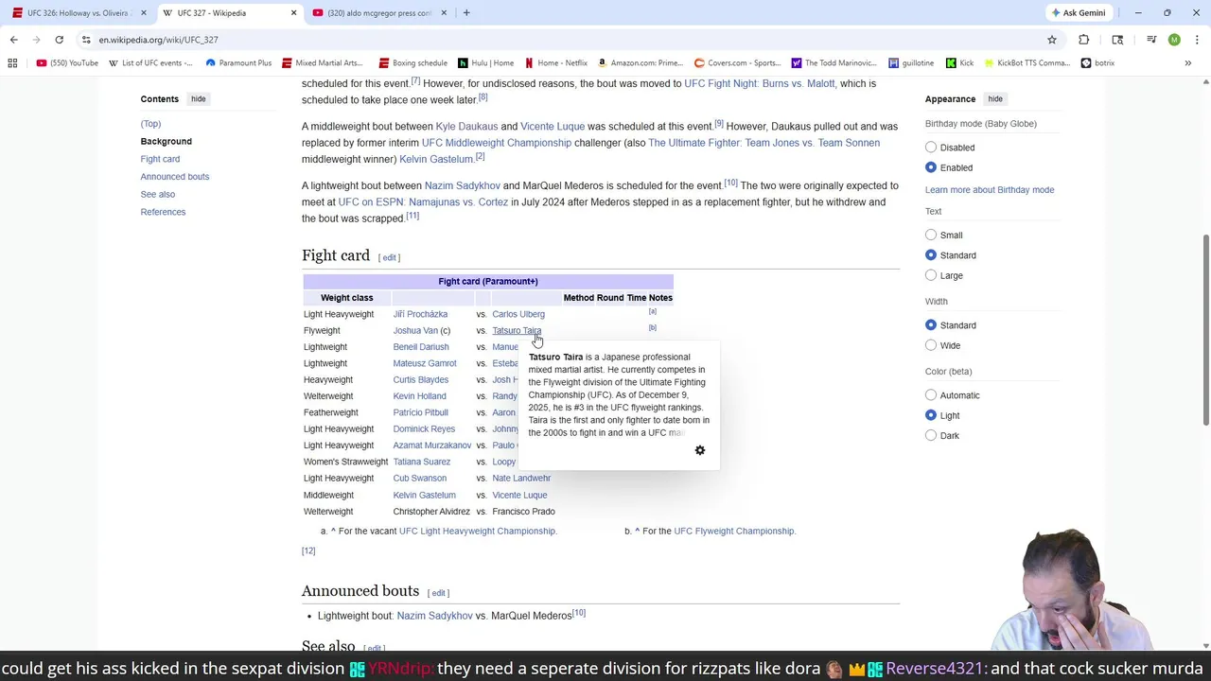Edit the Fight card section
The width and height of the screenshot is (1211, 681).
(389, 257)
